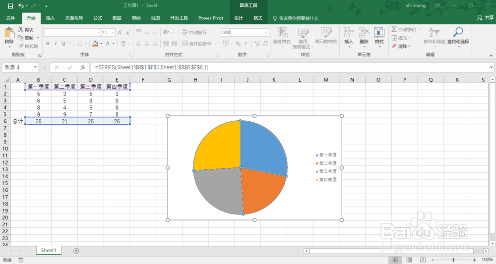Click the Delete cells icon
496x264 pixels.
click(364, 33)
